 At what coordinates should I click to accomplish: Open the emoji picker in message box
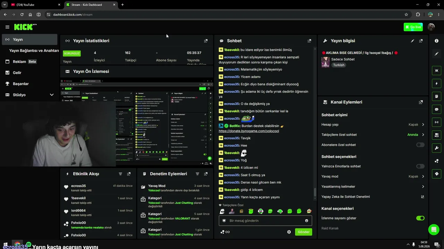[x=307, y=221]
